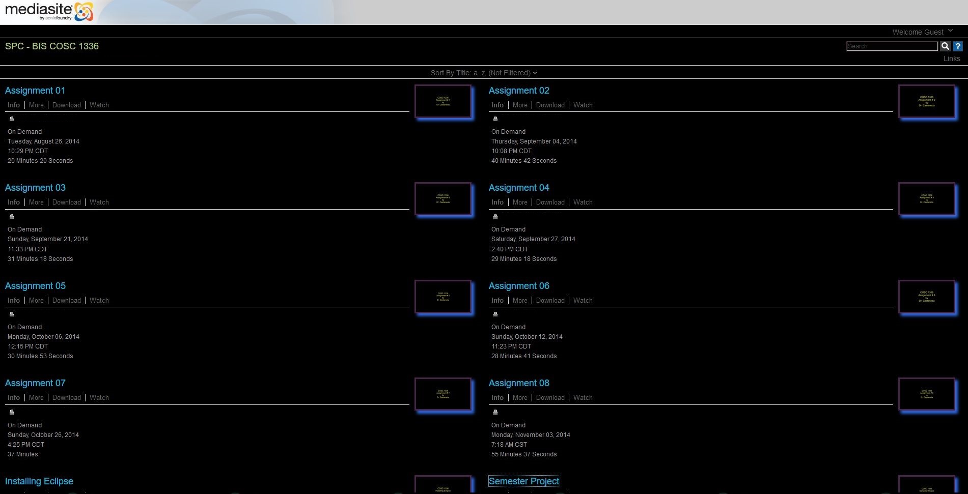The width and height of the screenshot is (968, 494).
Task: Click the lock icon under Assignment 08
Action: 495,412
